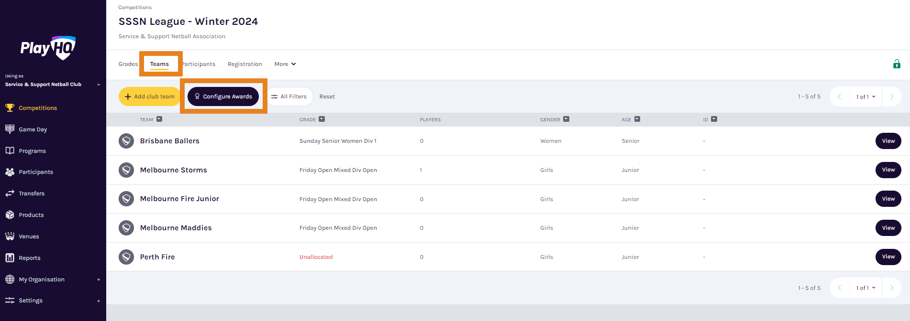View the Perth Fire team
910x321 pixels.
[x=888, y=257]
